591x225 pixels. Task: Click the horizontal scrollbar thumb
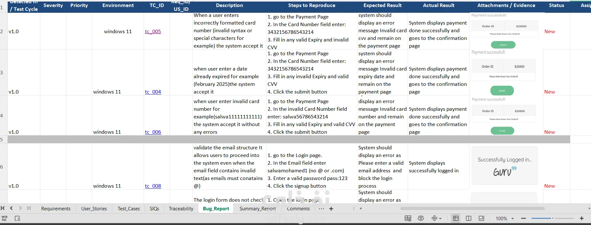pyautogui.click(x=472, y=208)
